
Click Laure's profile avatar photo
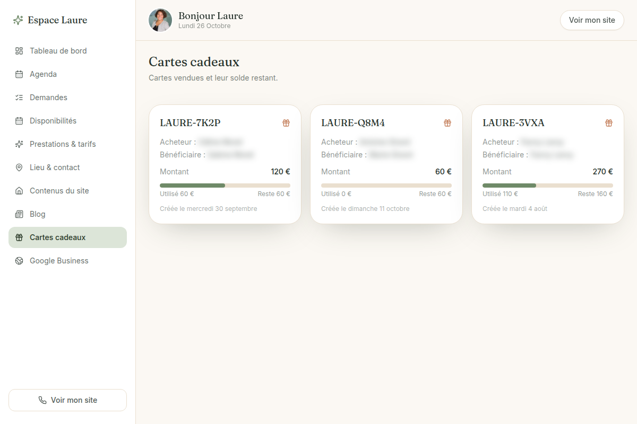point(160,20)
